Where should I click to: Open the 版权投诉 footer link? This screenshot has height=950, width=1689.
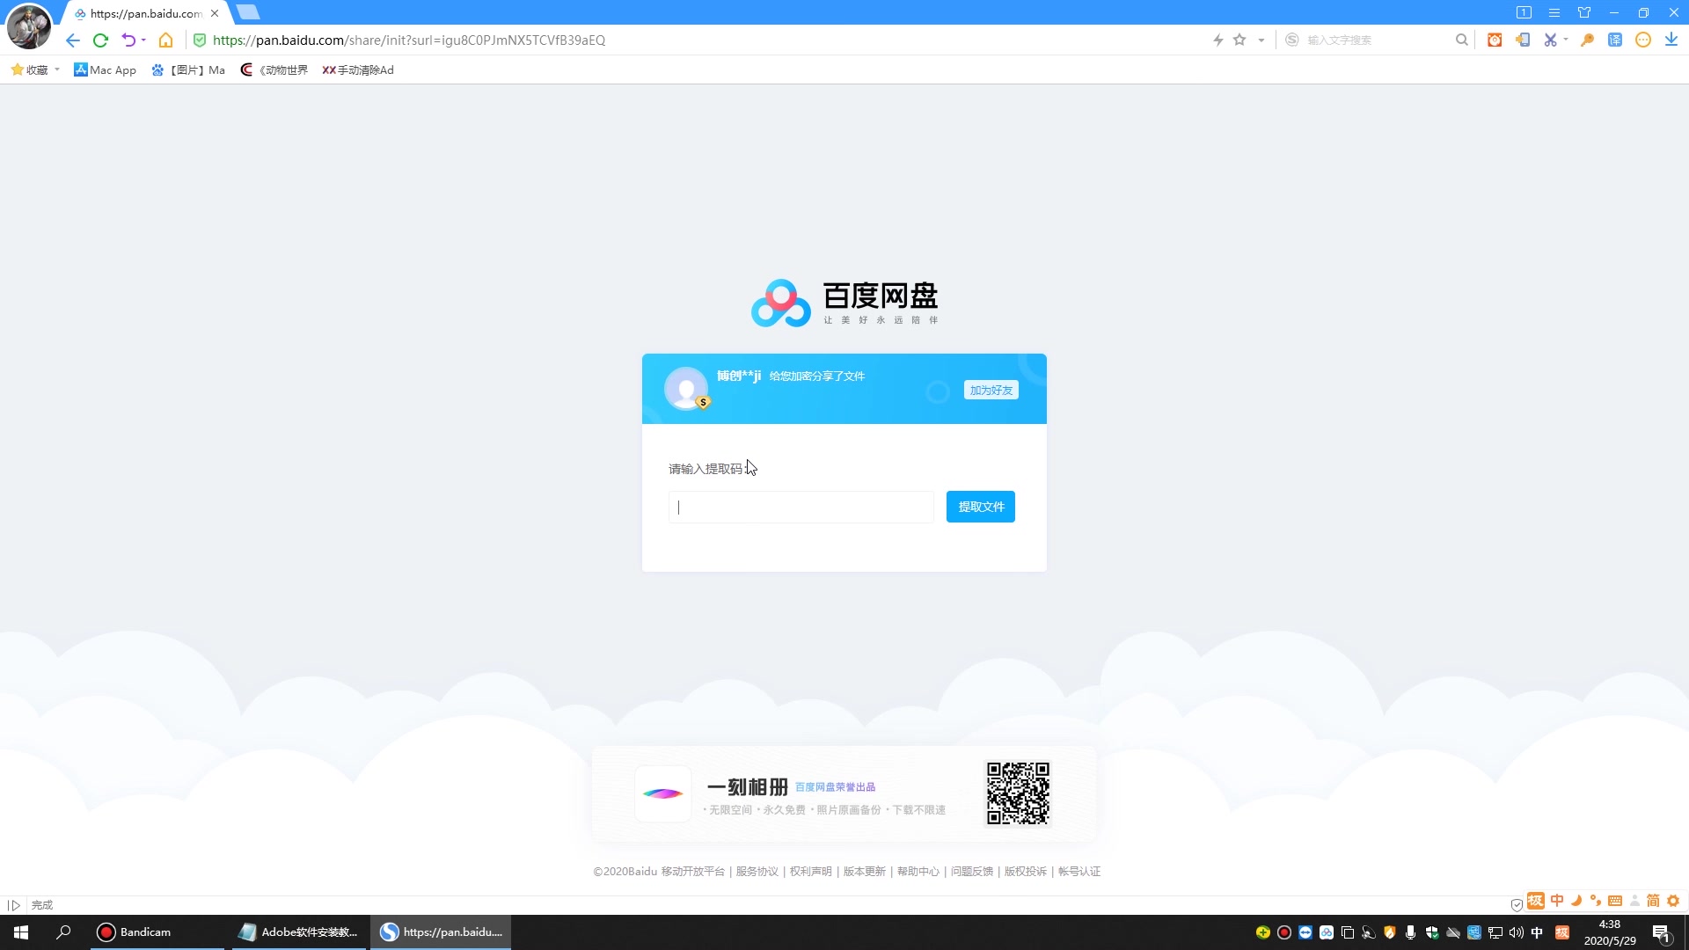1026,872
